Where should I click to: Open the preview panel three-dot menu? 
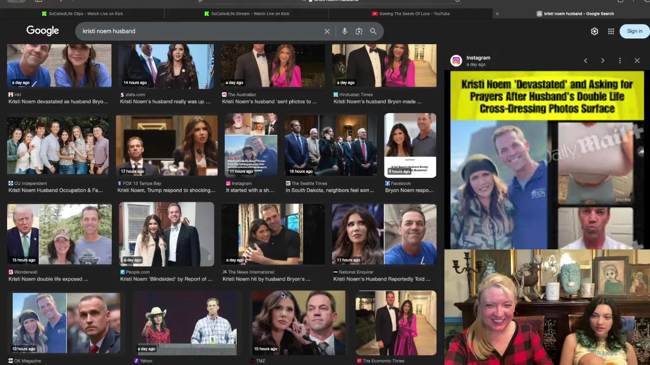point(620,60)
